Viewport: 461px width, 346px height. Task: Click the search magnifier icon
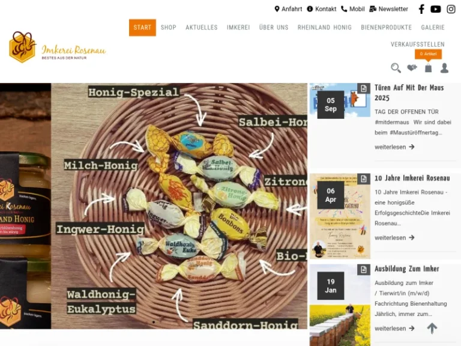(x=396, y=68)
